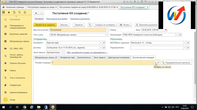Expand Подразделение dropdown arrow
The width and height of the screenshot is (197, 110).
[185, 48]
